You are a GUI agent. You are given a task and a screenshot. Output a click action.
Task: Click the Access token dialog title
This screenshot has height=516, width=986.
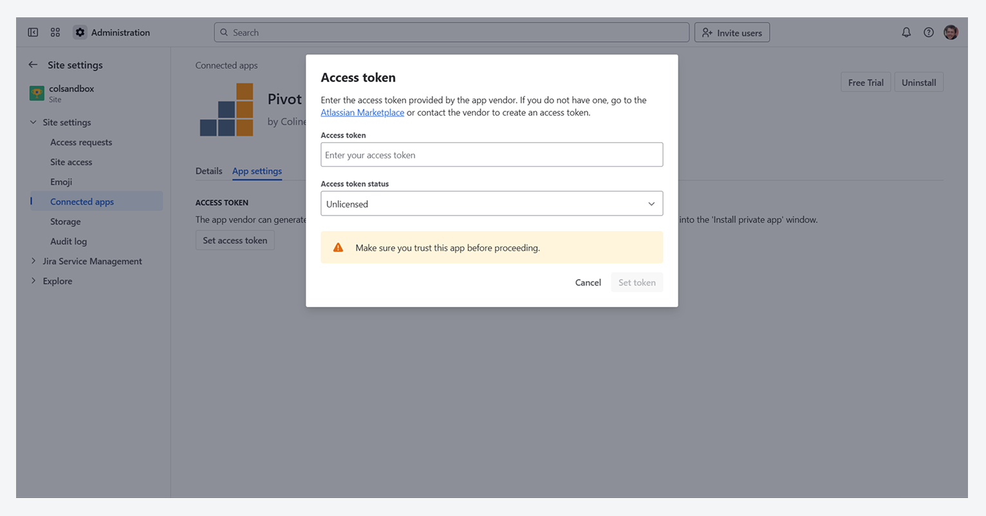click(x=358, y=78)
